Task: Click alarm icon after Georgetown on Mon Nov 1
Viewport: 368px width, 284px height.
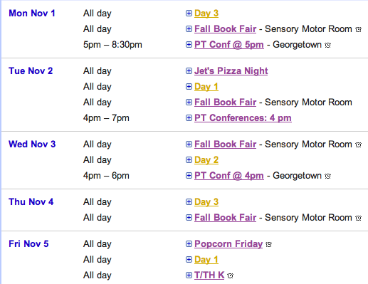Action: pyautogui.click(x=327, y=45)
